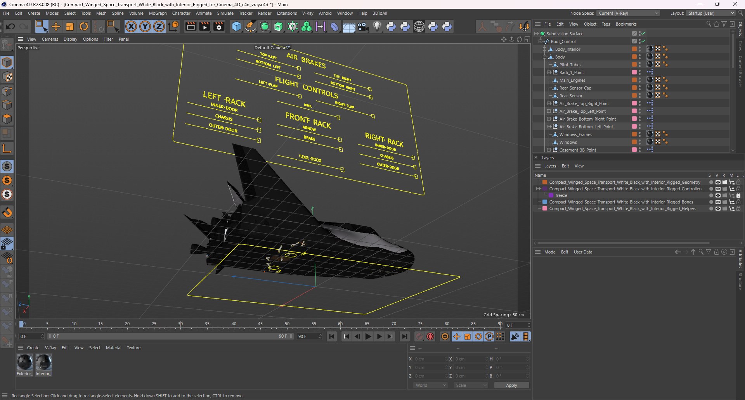Click the Apply button
Viewport: 745px width, 400px height.
(x=511, y=385)
